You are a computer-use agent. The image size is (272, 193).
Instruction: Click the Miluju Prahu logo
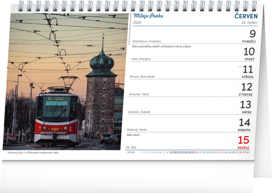[148, 16]
